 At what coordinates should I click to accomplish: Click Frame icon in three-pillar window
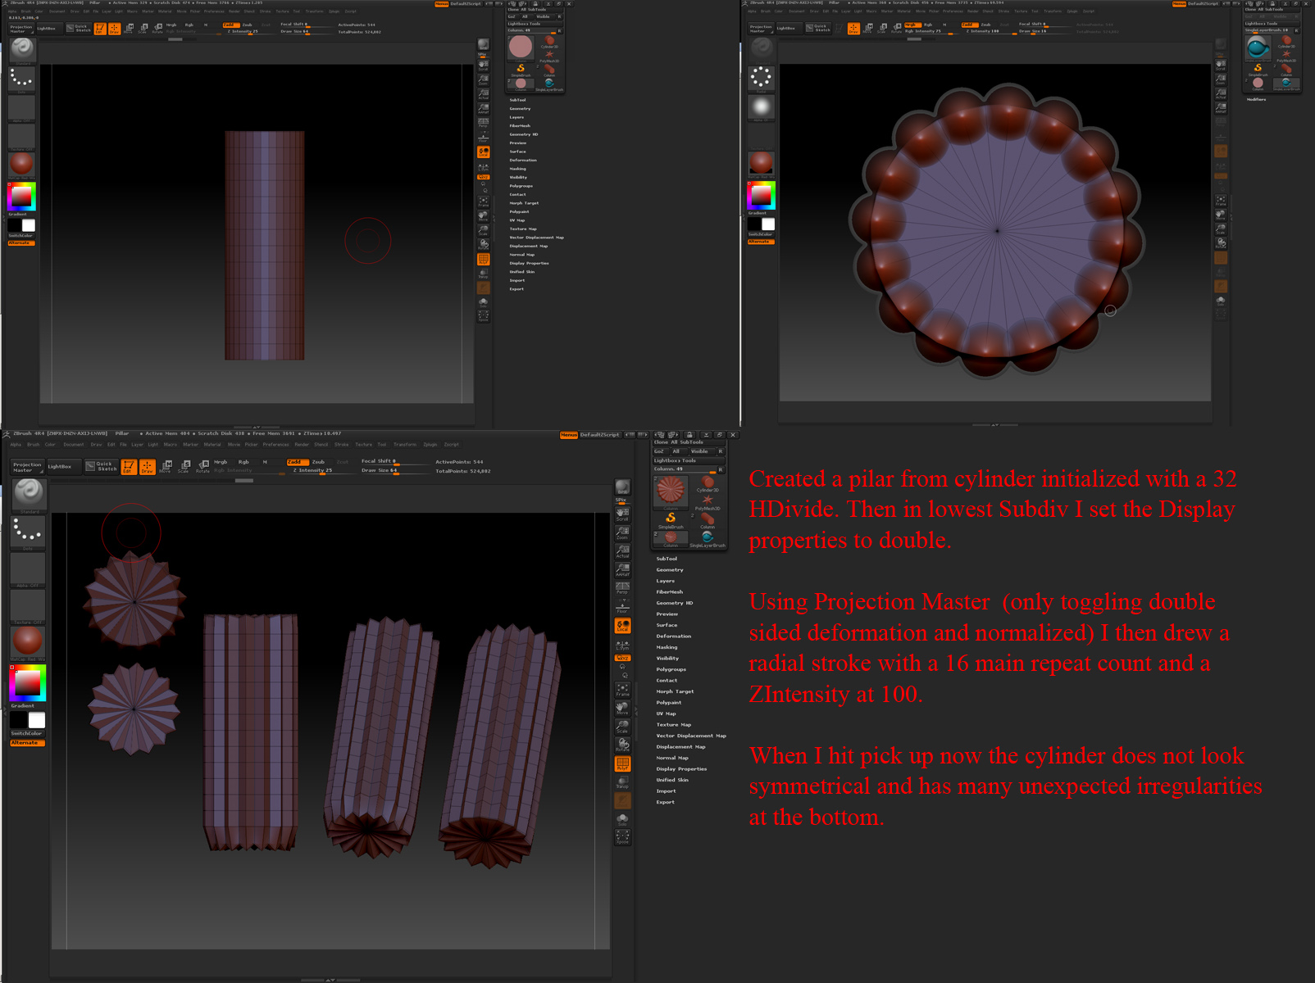point(623,689)
